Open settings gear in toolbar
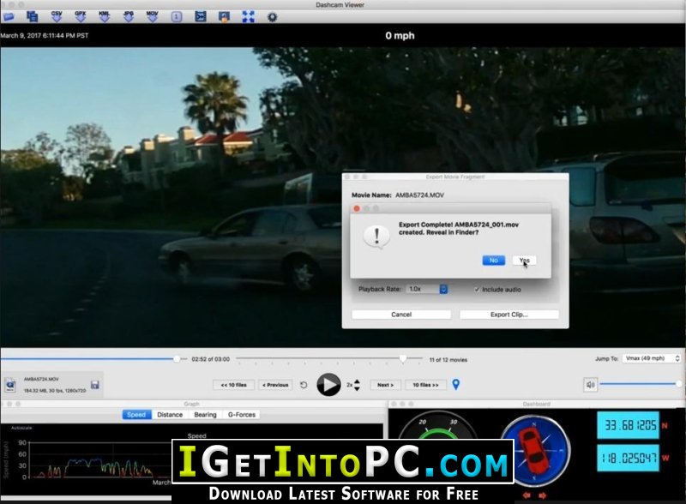 click(272, 17)
